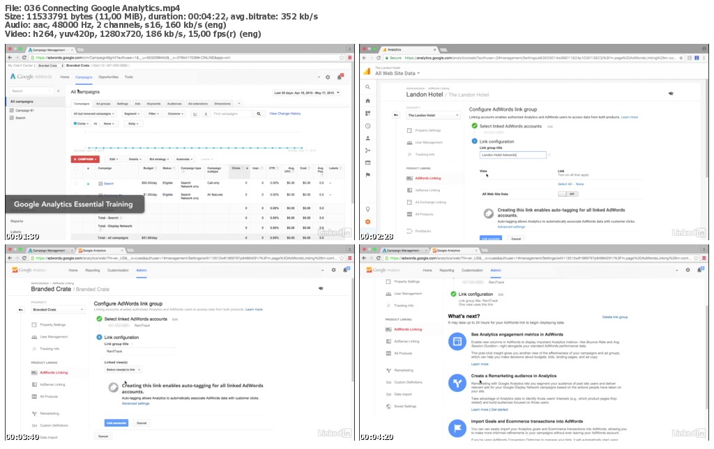The image size is (714, 449).
Task: Open the Reporting tab in the 00:03:40 frame
Action: pos(93,270)
